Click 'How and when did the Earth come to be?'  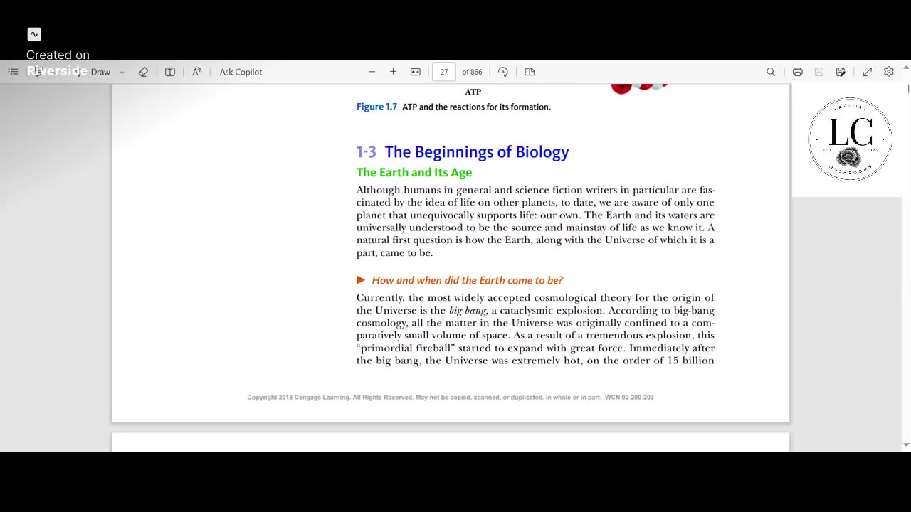[467, 280]
